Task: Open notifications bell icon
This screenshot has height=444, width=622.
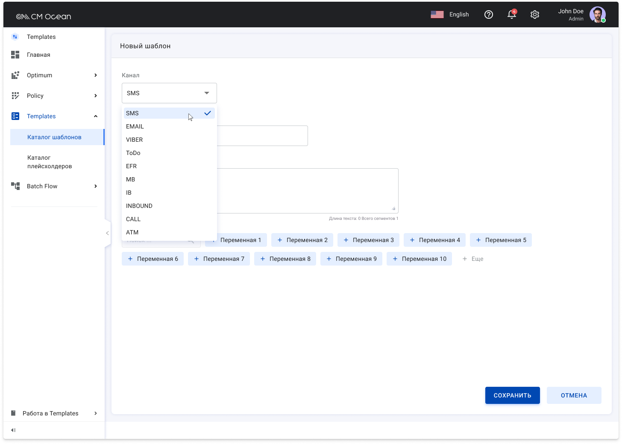Action: point(511,15)
